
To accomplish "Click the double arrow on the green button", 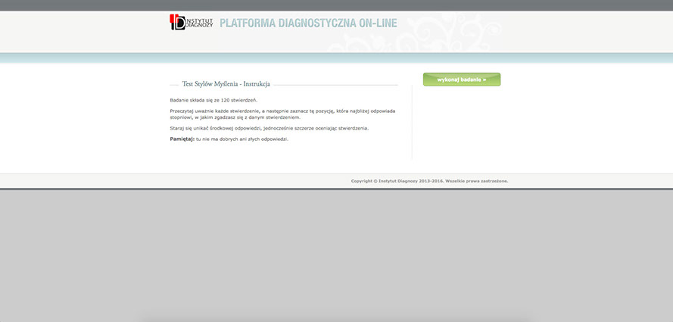I will point(484,80).
